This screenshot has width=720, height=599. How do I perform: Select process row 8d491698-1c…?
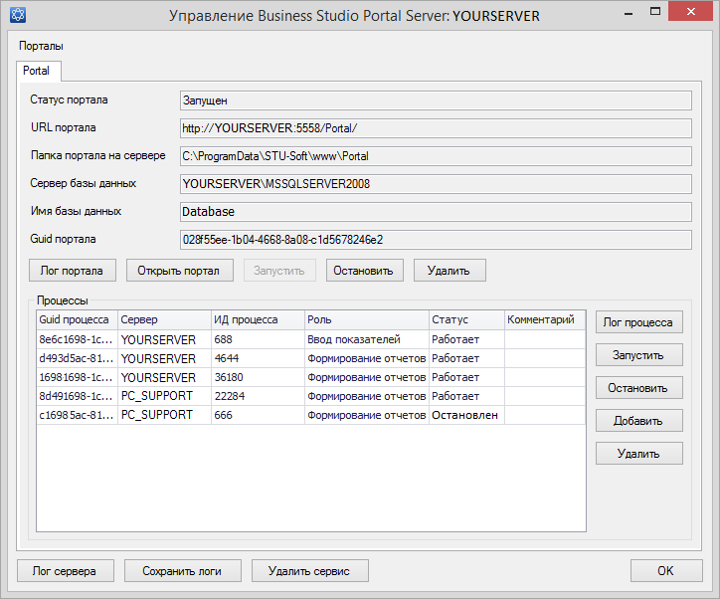click(311, 396)
